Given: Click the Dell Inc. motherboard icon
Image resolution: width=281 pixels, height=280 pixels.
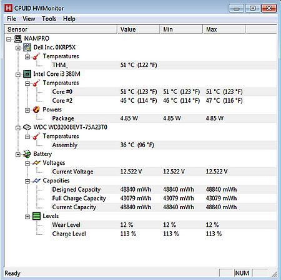Looking at the screenshot, I should (27, 48).
